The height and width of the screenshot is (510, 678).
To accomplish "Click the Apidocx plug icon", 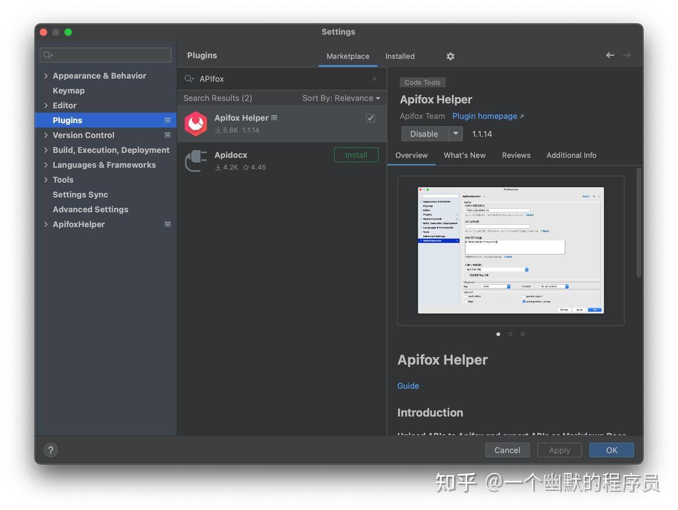I will click(195, 161).
